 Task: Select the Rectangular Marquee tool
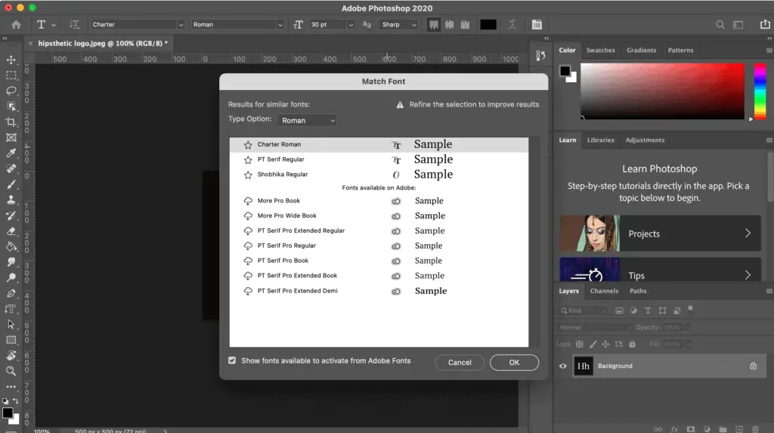(11, 76)
